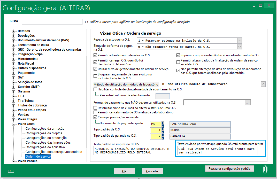Confirm changes with the Ok button
This screenshot has height=179, width=277.
coord(124,171)
